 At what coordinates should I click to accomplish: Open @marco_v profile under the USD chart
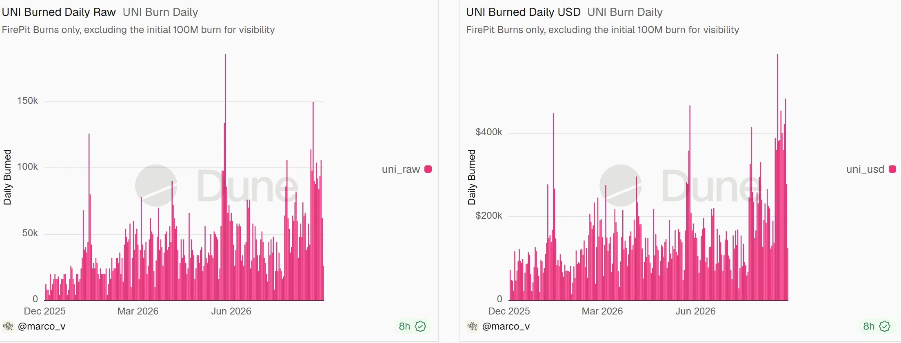click(506, 326)
